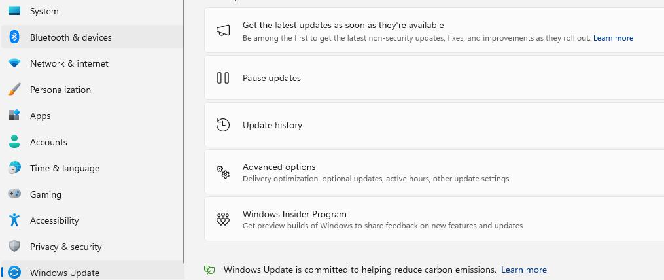Click the Apps sidebar icon

14,116
